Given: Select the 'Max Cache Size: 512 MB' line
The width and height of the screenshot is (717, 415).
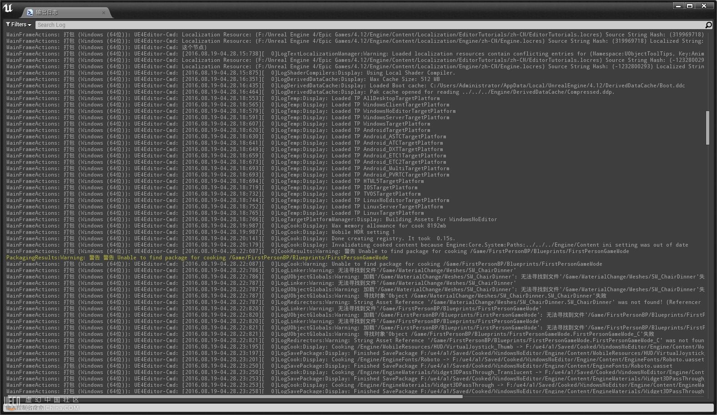Looking at the screenshot, I should coord(223,79).
